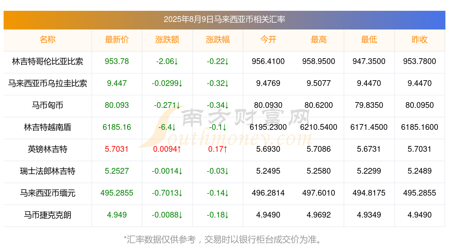This screenshot has width=449, height=251.
Task: Select the 瑞士法郎林吉特 row name
Action: [48, 171]
